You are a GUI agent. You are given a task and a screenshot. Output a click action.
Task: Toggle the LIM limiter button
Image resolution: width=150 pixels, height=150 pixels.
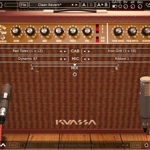coord(136,145)
